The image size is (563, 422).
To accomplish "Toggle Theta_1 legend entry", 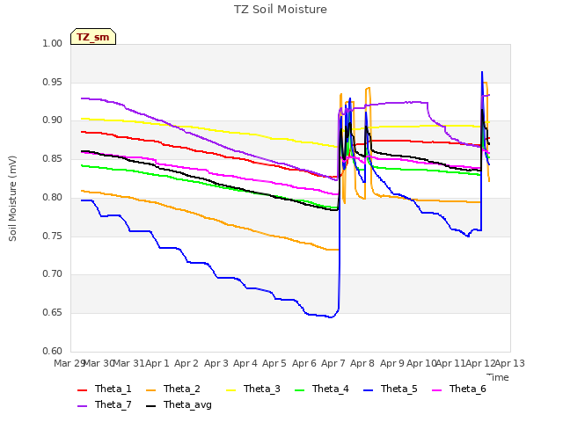I will (105, 389).
